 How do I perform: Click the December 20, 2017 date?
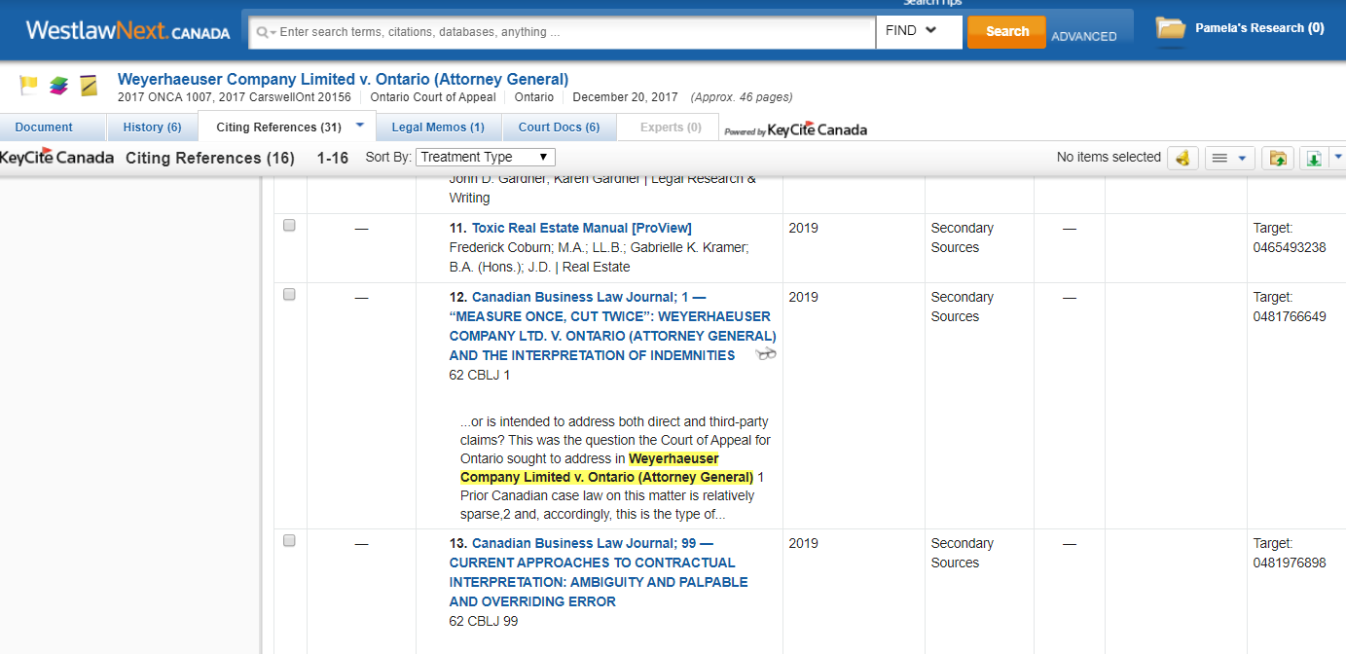(625, 97)
